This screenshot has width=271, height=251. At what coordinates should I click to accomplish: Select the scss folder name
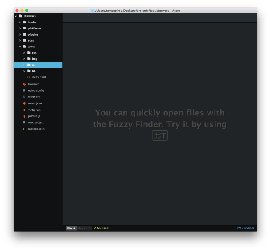tap(31, 40)
